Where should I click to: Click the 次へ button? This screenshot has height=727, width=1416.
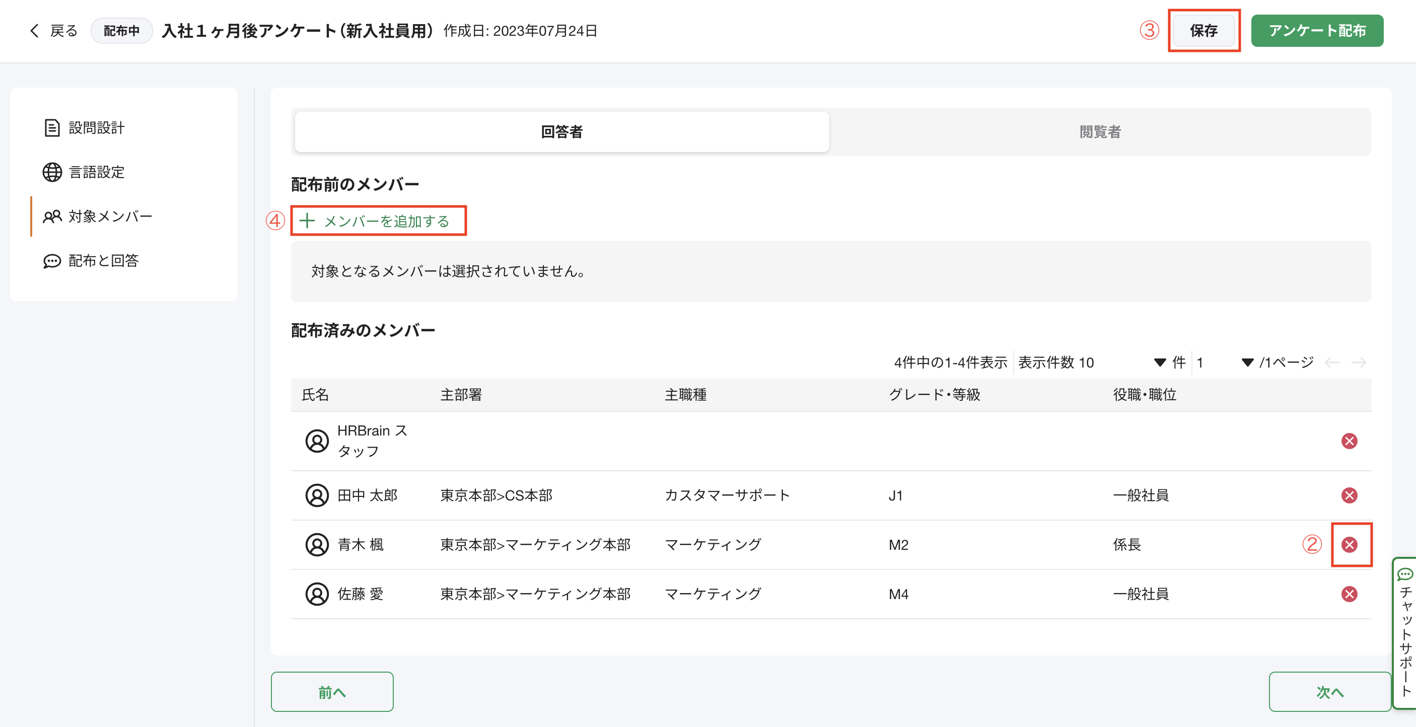[1330, 692]
